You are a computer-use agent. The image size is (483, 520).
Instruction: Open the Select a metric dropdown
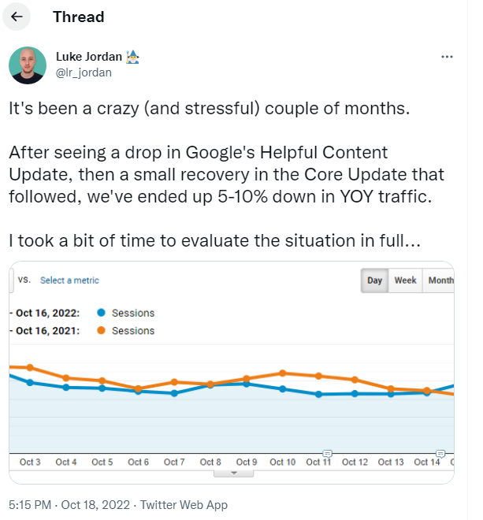click(x=69, y=280)
